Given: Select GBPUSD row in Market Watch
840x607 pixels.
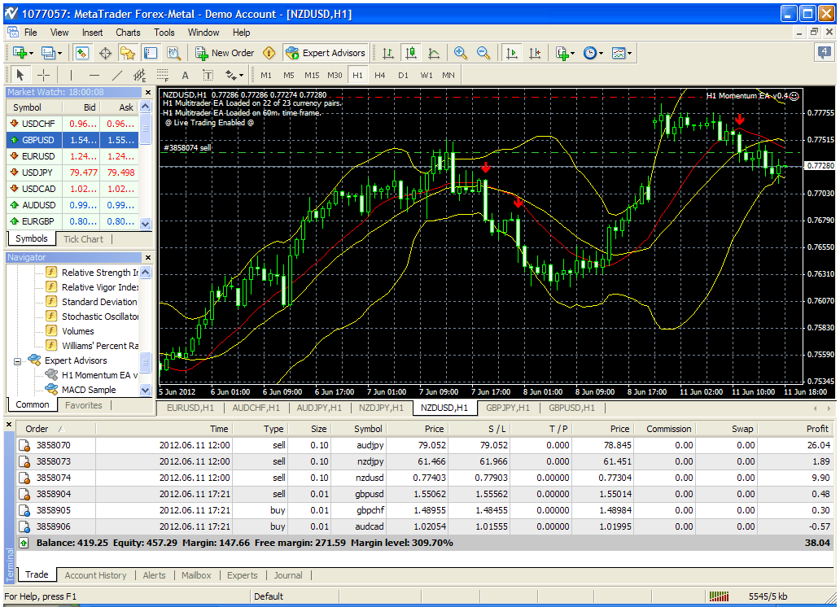Looking at the screenshot, I should [x=73, y=140].
